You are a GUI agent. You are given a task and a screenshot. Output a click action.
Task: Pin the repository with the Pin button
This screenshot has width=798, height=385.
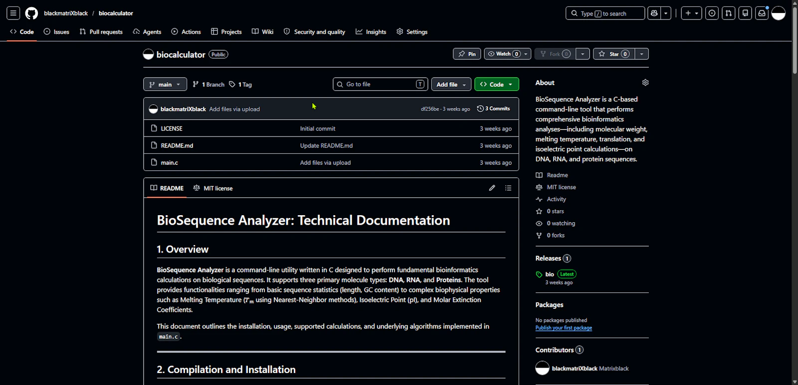tap(467, 54)
